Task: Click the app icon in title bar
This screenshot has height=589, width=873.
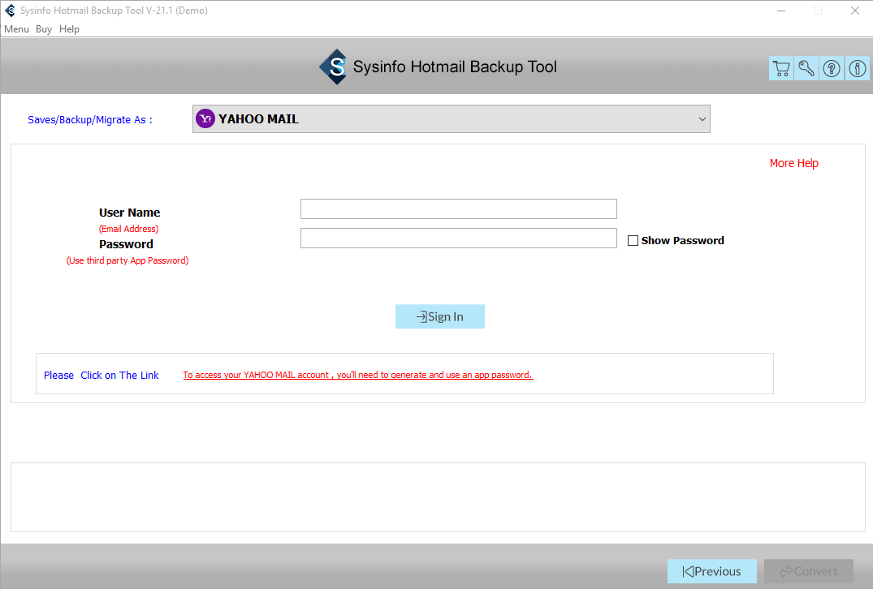Action: pyautogui.click(x=10, y=11)
